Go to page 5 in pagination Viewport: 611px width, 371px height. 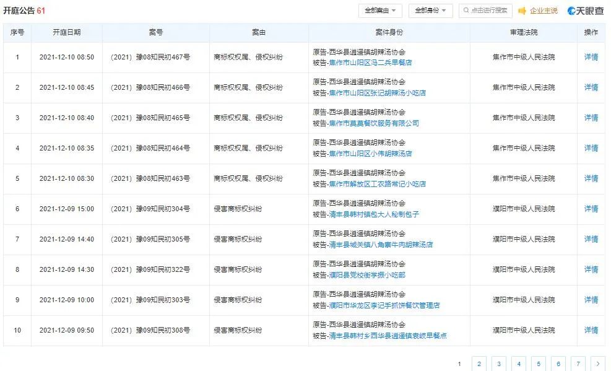[x=539, y=364]
